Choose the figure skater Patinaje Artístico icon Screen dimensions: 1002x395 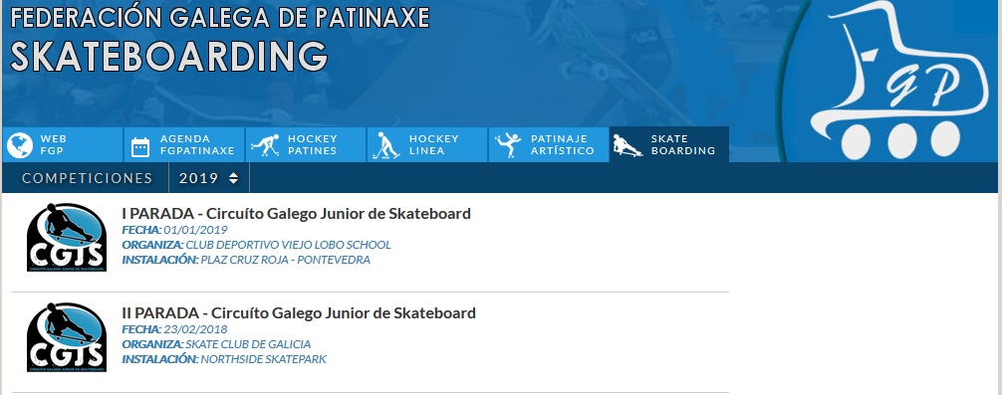508,145
